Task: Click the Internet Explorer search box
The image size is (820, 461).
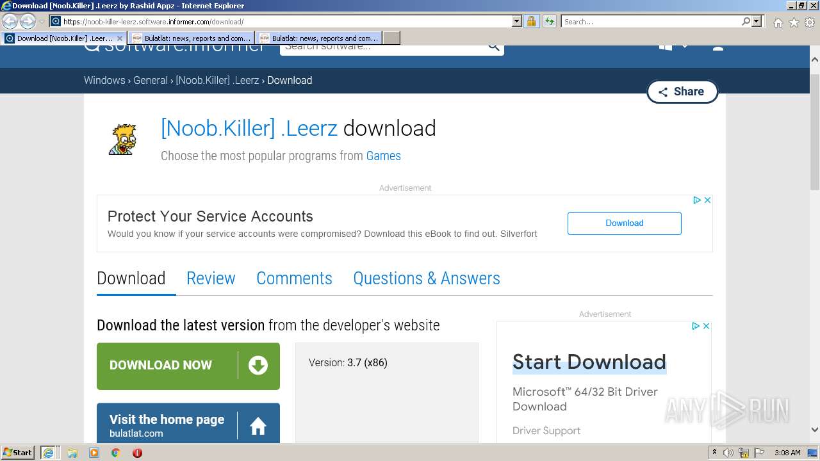Action: click(x=650, y=21)
